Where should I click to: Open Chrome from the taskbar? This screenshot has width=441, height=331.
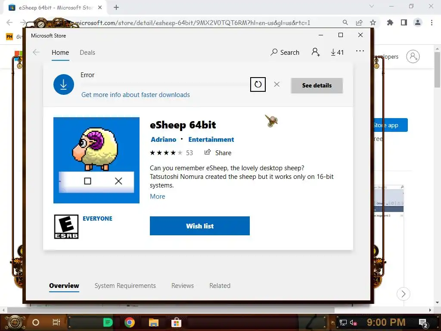[x=130, y=322]
